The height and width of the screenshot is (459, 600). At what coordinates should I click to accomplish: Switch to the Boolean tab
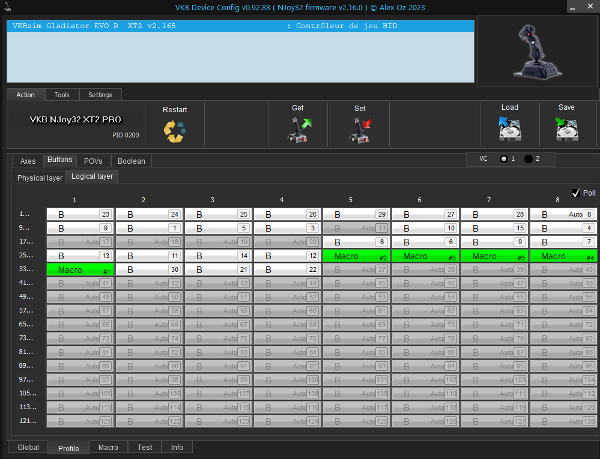coord(132,161)
